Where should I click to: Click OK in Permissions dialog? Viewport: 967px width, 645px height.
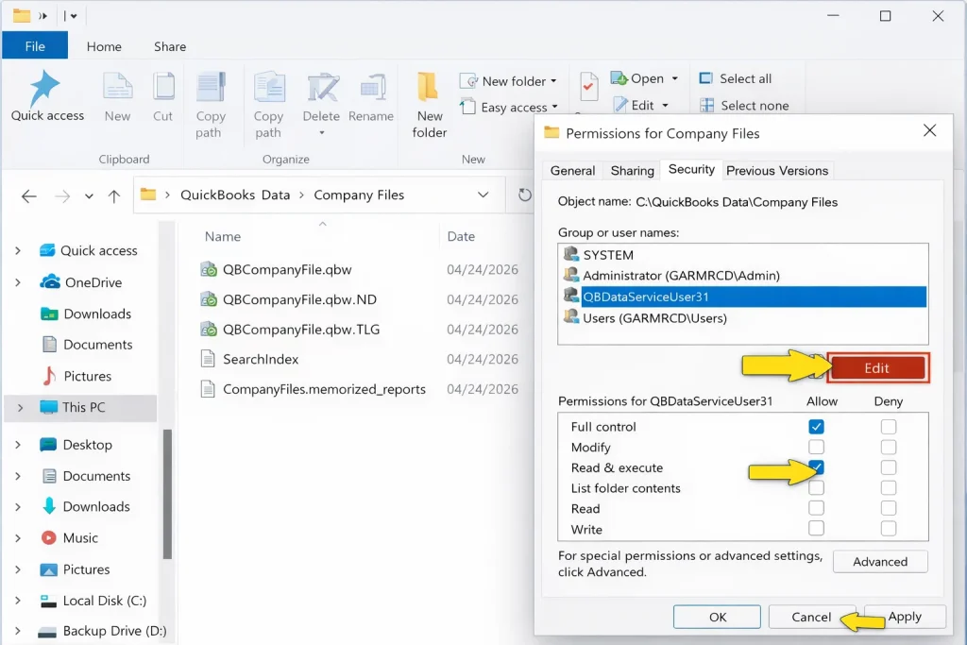(x=718, y=617)
